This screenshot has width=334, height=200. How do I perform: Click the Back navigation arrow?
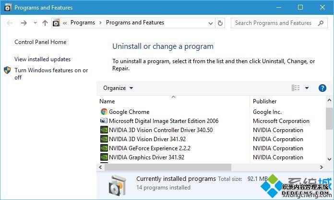click(10, 23)
